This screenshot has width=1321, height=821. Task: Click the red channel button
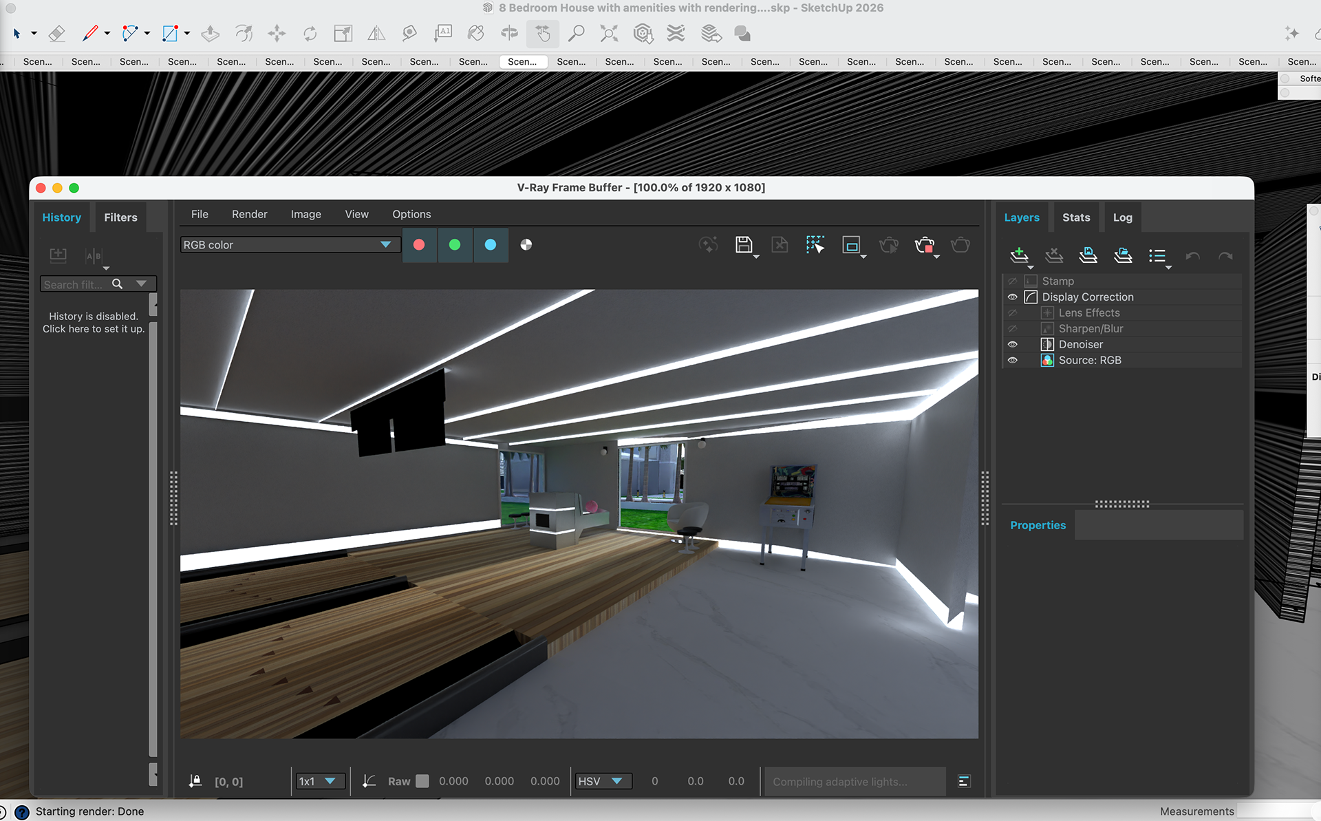coord(419,245)
